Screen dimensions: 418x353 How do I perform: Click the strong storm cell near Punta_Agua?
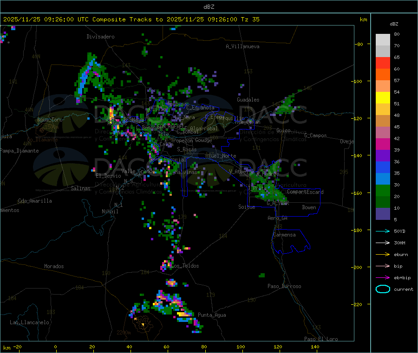[x=183, y=314]
